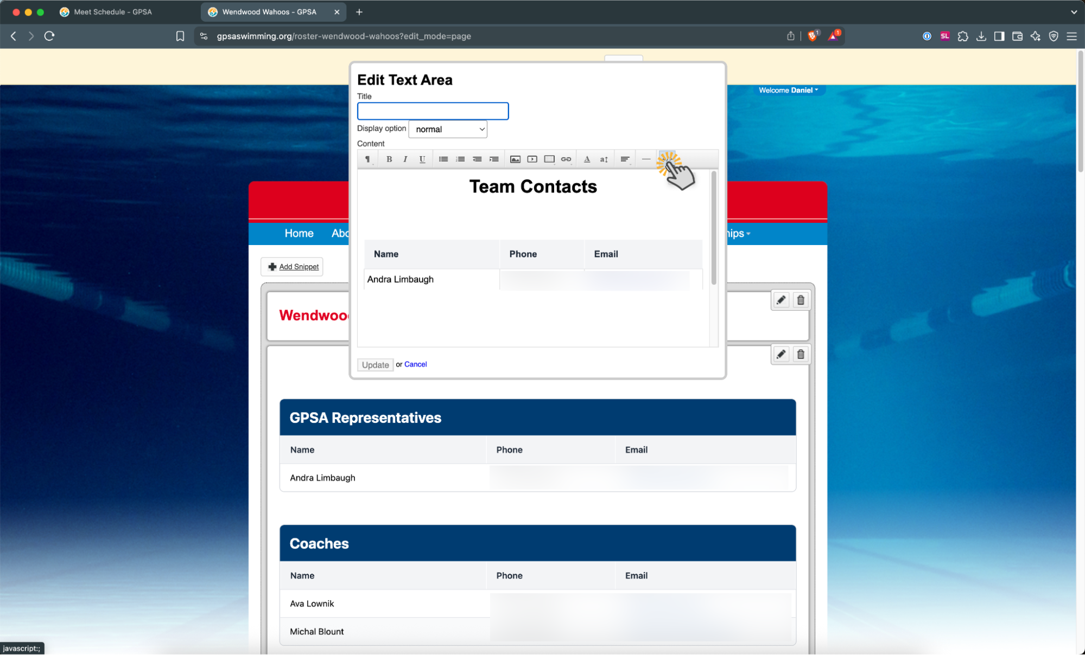
Task: Click the Update button
Action: 375,364
